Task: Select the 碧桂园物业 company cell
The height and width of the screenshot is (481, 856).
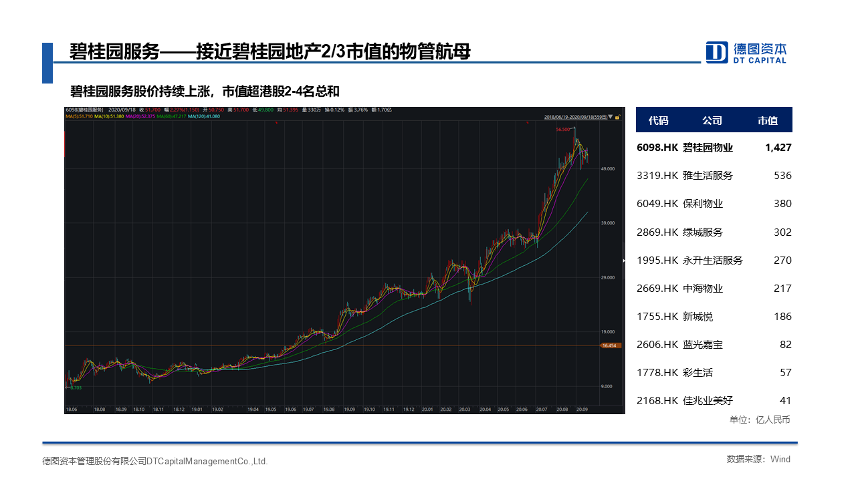Action: 708,148
